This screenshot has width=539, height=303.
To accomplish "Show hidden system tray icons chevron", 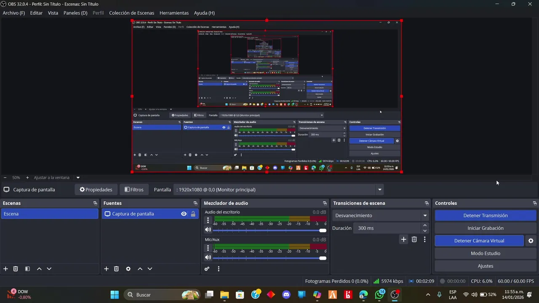I will [x=428, y=295].
